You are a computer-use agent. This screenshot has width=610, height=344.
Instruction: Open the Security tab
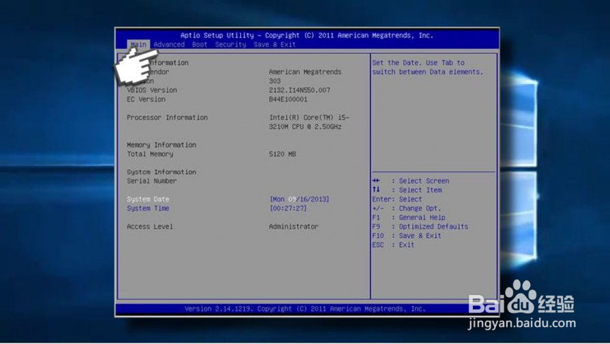pos(231,44)
